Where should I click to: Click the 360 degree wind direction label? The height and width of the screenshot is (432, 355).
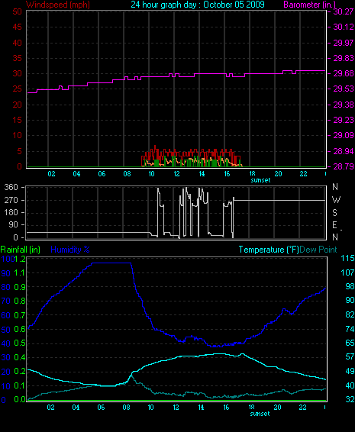[x=11, y=187]
